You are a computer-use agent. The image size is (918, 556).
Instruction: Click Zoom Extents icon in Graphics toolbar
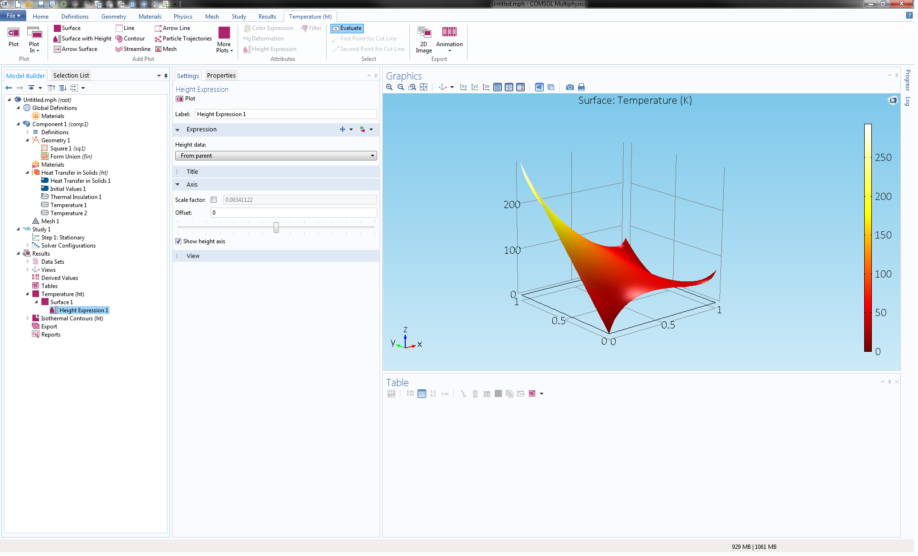(x=423, y=87)
